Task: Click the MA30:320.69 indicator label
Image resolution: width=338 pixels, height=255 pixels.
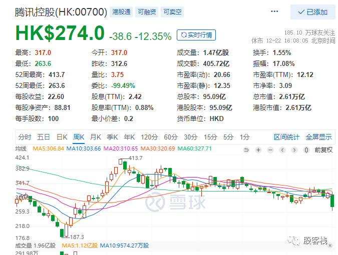Action: 158,148
